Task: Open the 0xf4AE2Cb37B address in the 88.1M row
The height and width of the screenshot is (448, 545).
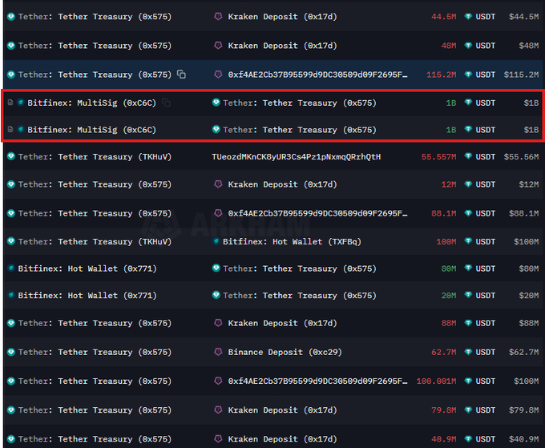Action: point(318,213)
